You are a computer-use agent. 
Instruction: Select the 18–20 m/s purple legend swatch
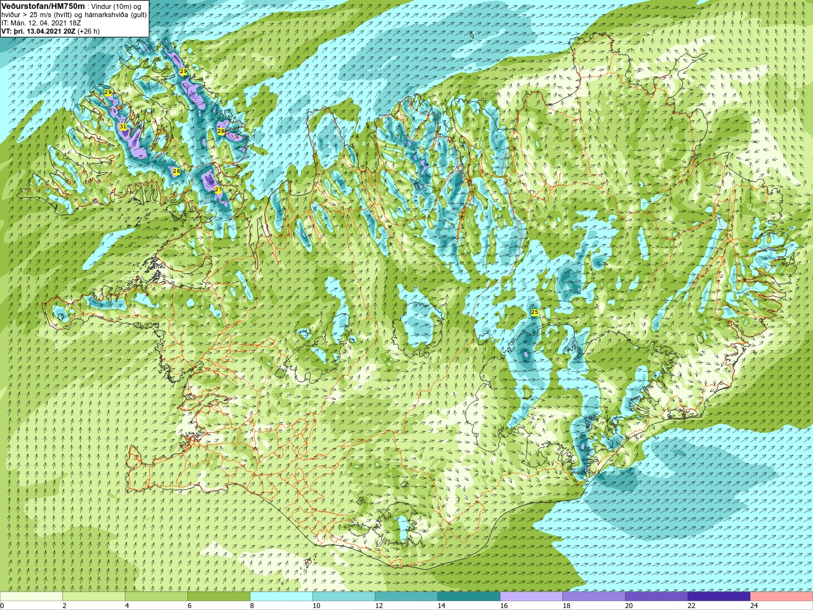pyautogui.click(x=594, y=597)
